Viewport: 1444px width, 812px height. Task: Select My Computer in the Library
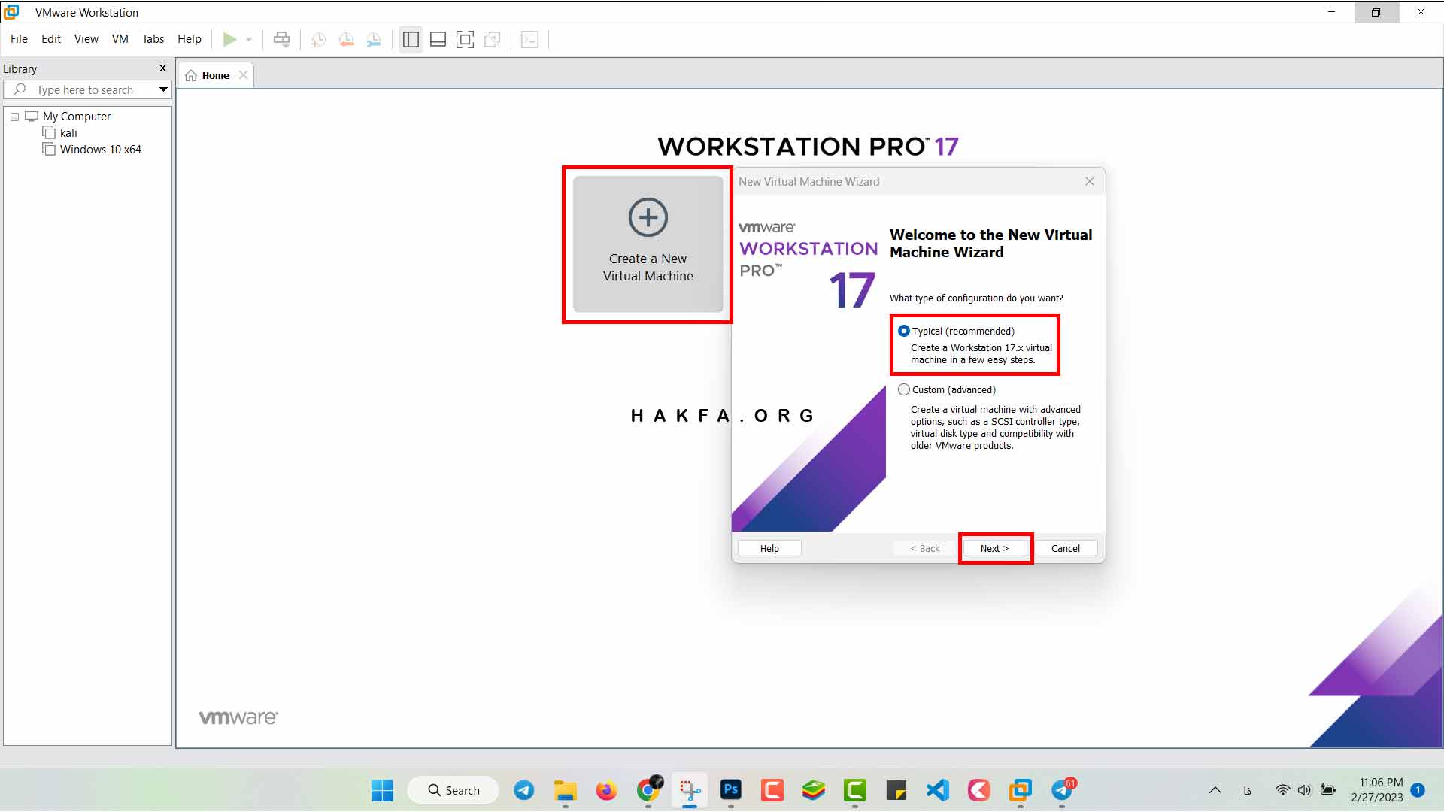click(x=76, y=117)
